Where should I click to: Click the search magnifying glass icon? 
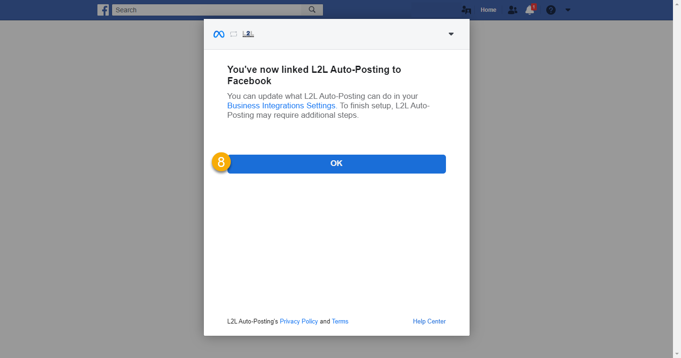coord(312,9)
